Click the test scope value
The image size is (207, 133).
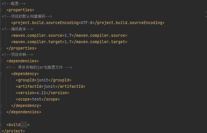pos(37,99)
